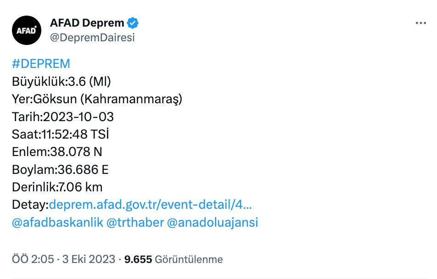Click the tweet timestamp ÖÖ 2:05 · 3 Eki 2023
This screenshot has height=279, width=437.
[x=63, y=259]
